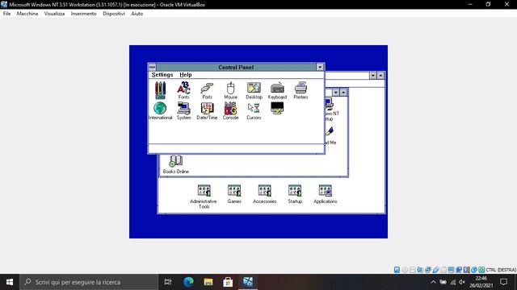Open the VirtualBox File menu
517x290 pixels.
coord(7,14)
